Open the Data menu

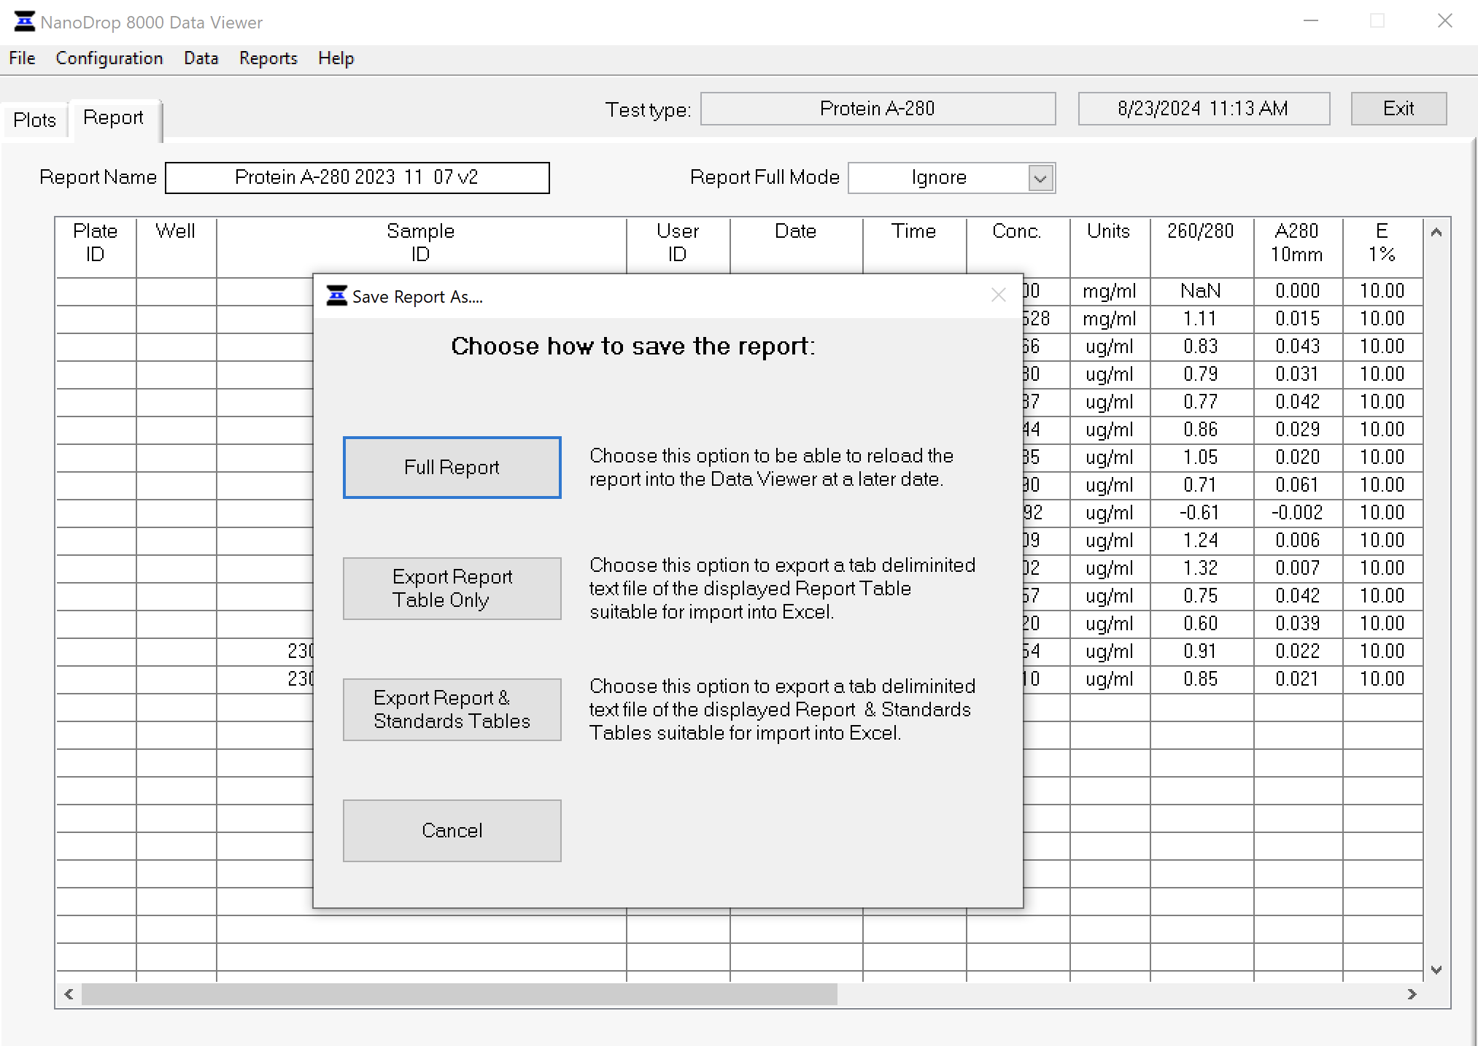(x=201, y=58)
